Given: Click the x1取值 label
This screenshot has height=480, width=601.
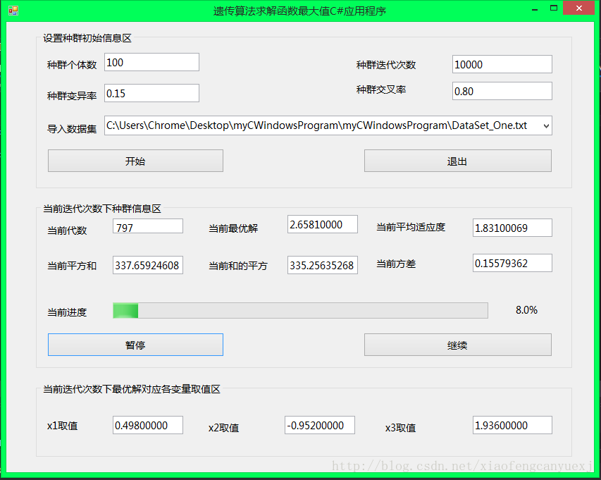Looking at the screenshot, I should 62,426.
